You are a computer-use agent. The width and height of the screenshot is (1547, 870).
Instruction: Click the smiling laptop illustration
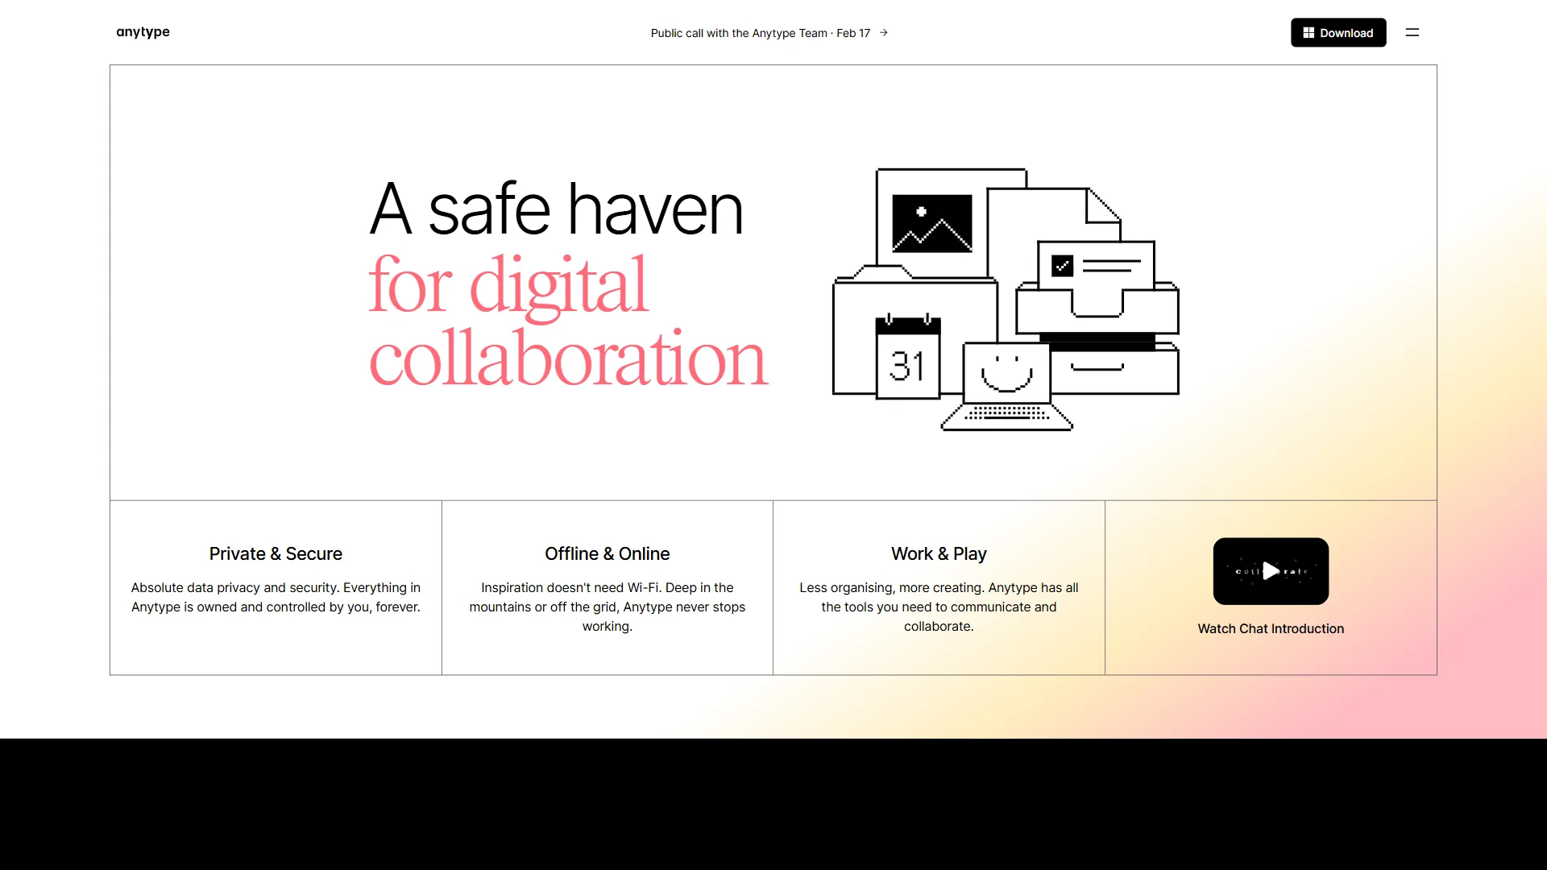click(x=1007, y=387)
